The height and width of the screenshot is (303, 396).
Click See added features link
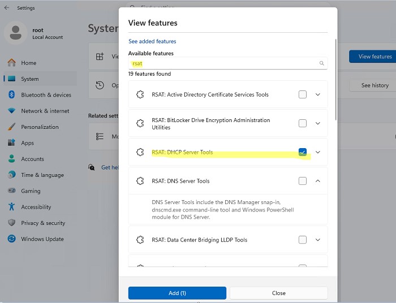(x=152, y=41)
